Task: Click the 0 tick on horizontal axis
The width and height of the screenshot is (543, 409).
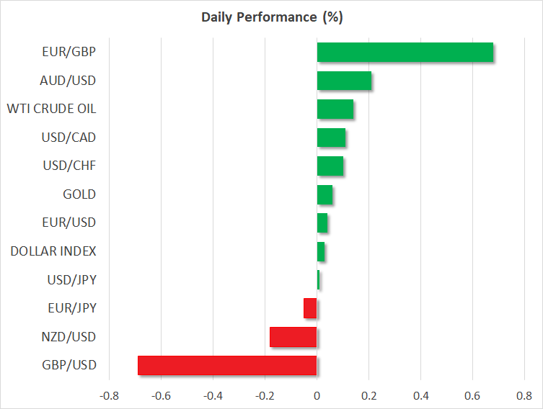Action: point(317,395)
